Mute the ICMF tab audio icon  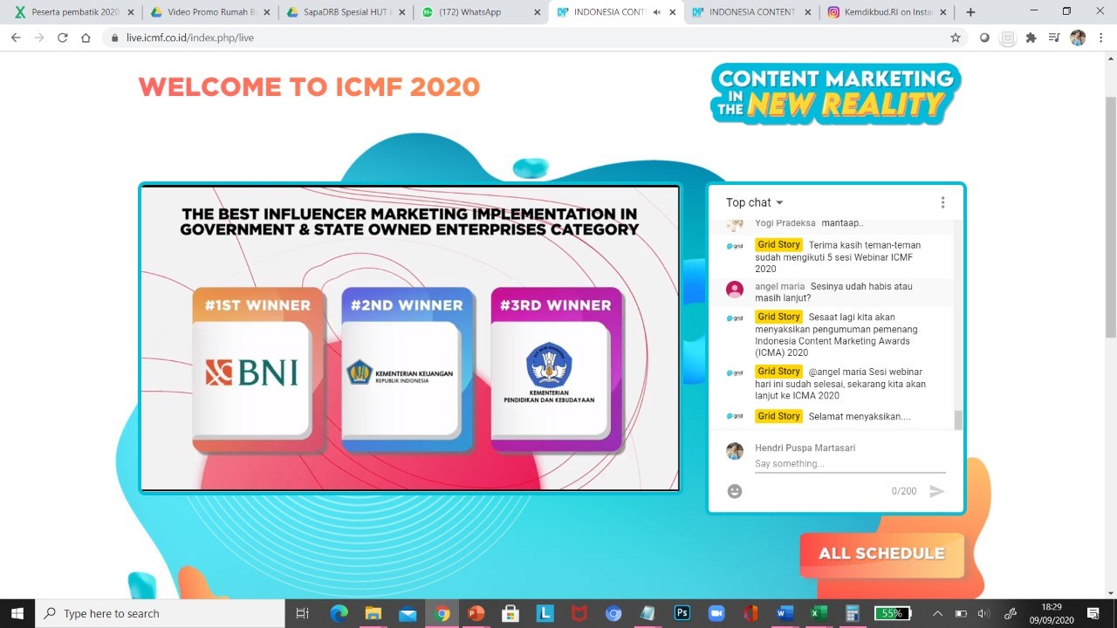pos(656,12)
